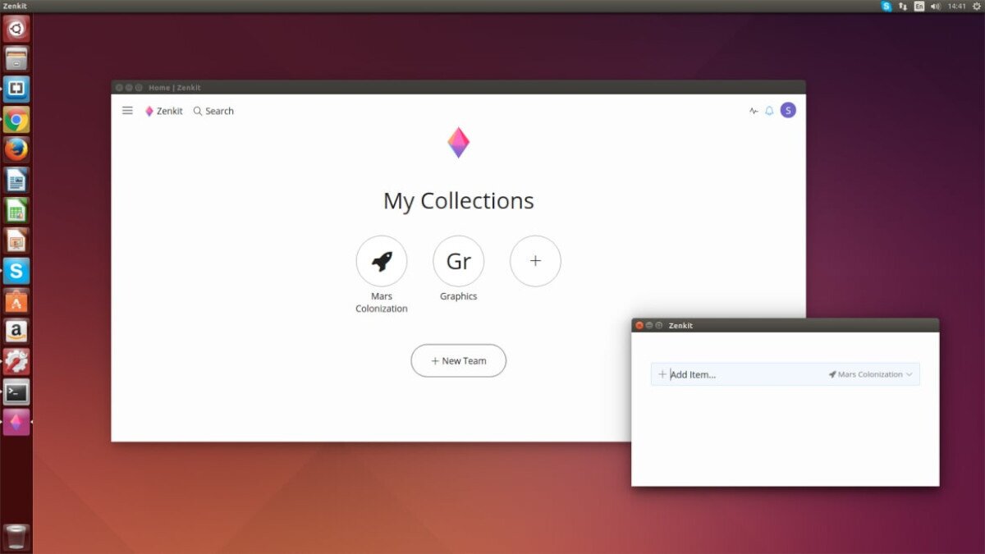
Task: Open Trash in launcher
Action: click(x=16, y=538)
